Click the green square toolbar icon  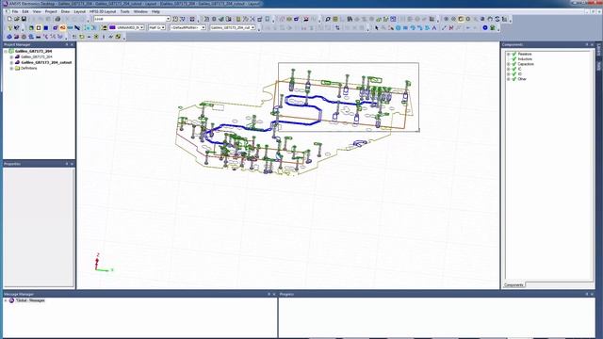[31, 27]
